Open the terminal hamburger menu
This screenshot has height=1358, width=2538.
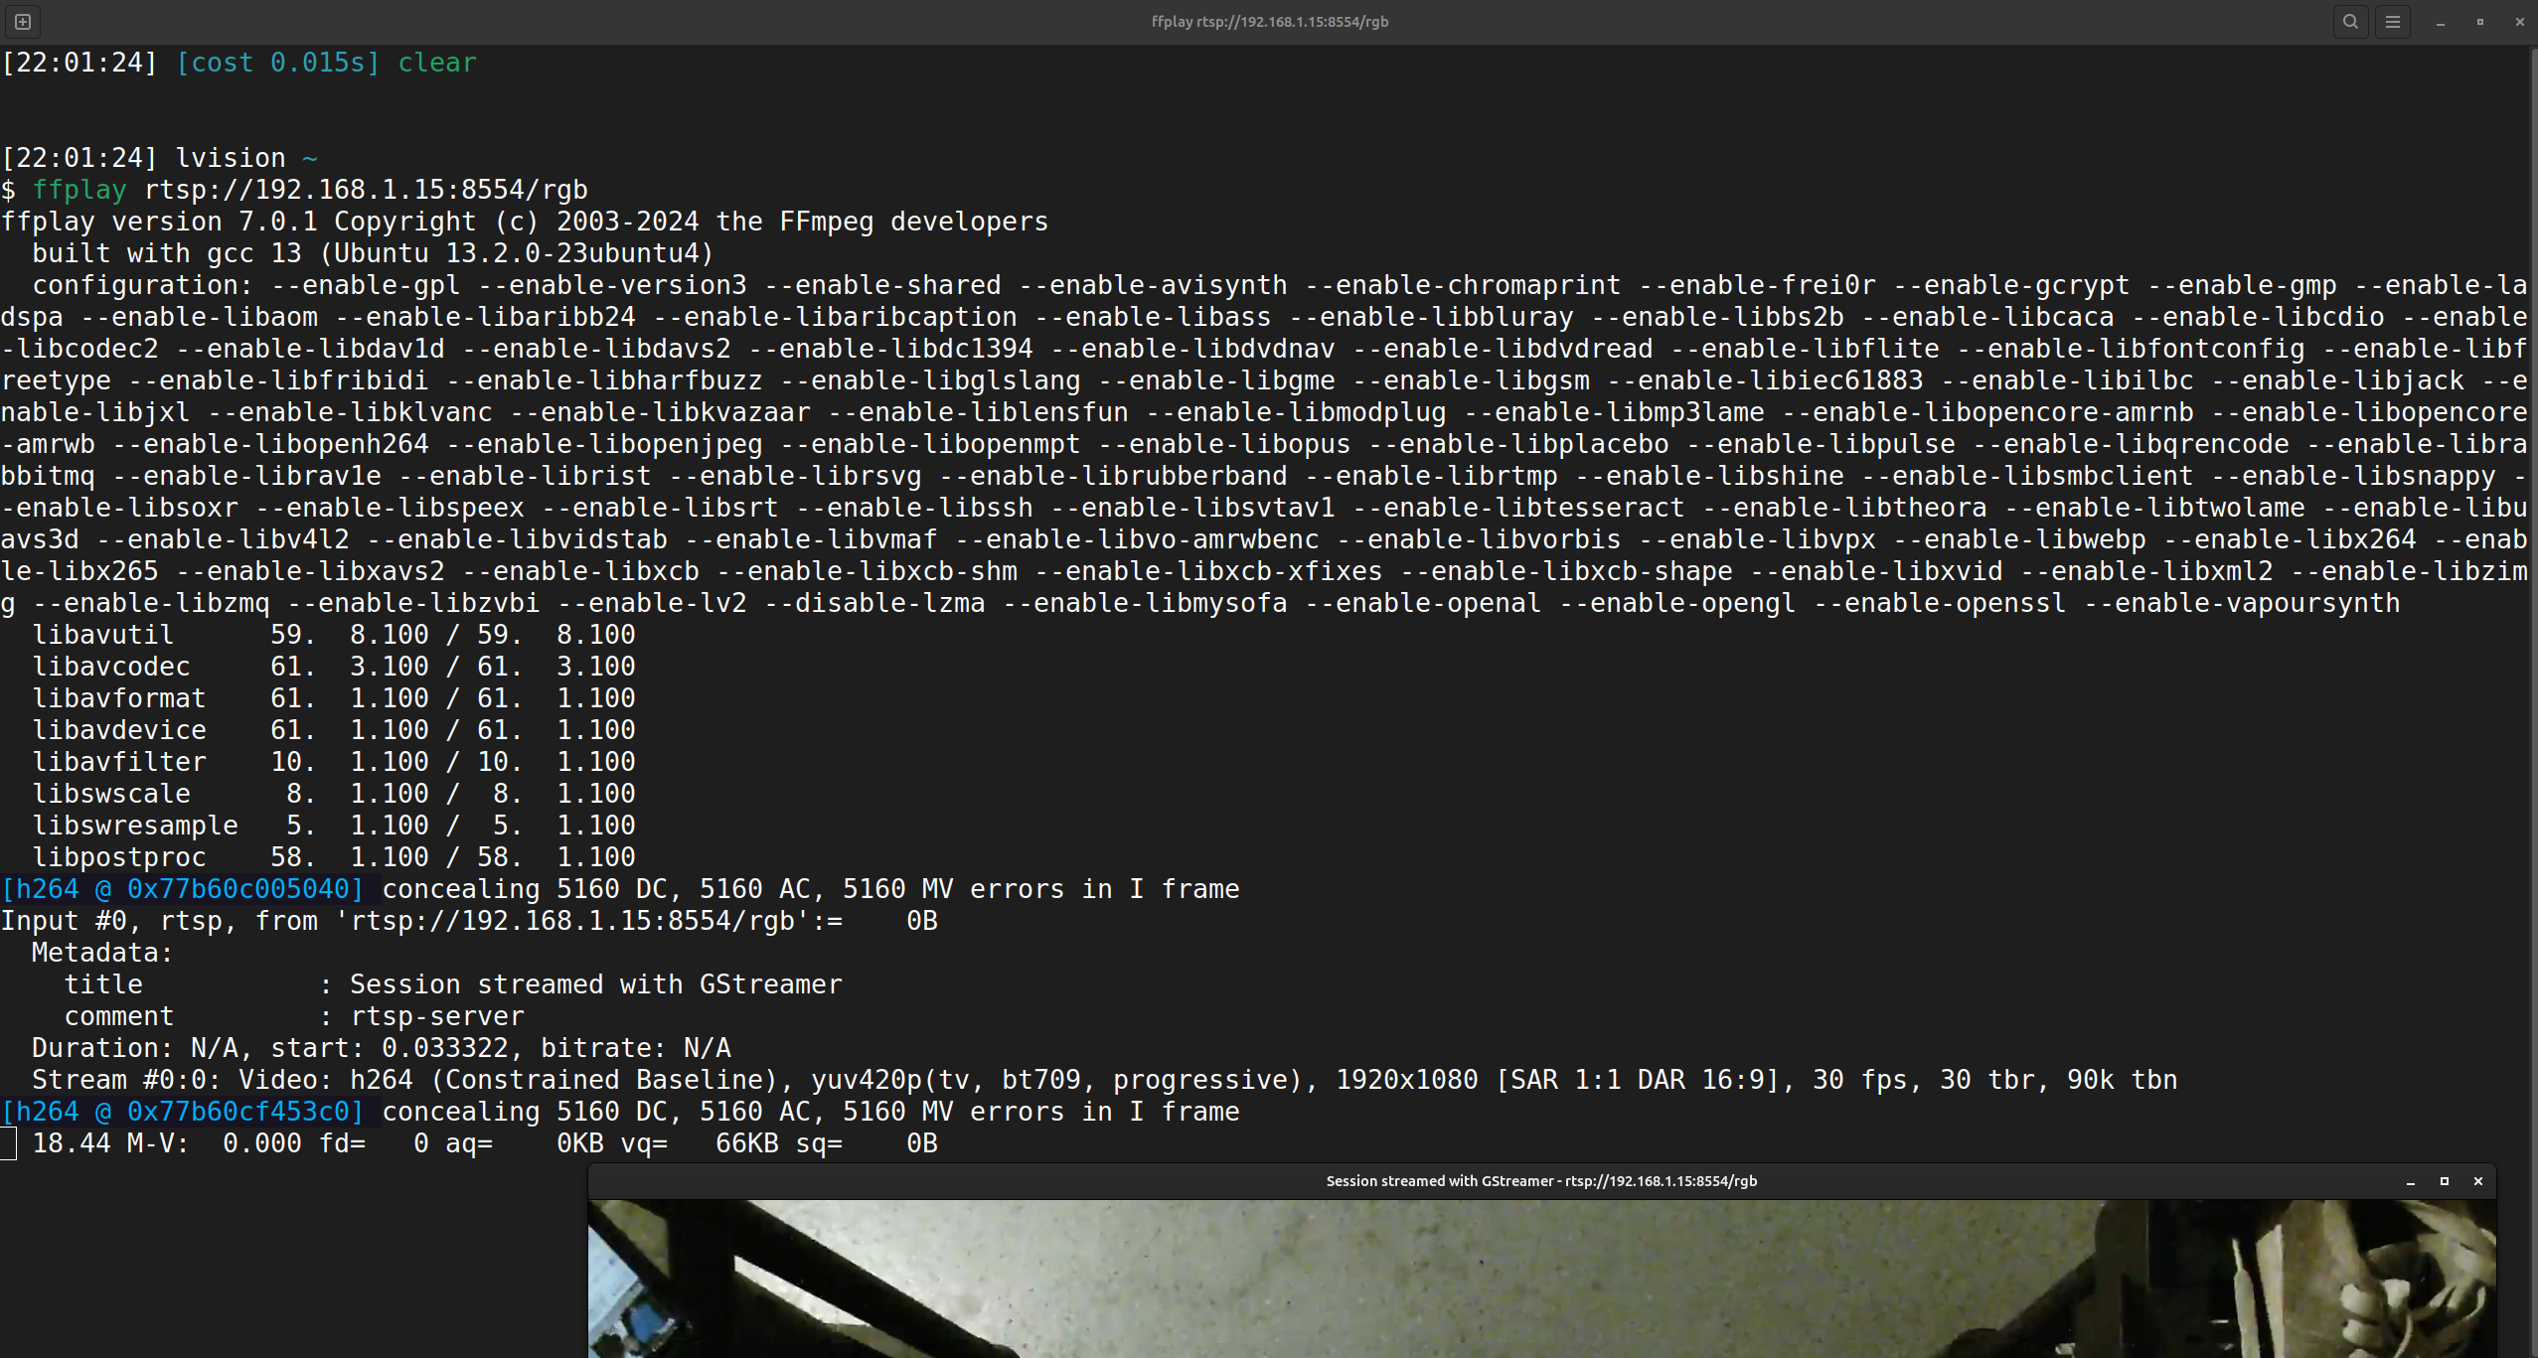tap(2393, 21)
